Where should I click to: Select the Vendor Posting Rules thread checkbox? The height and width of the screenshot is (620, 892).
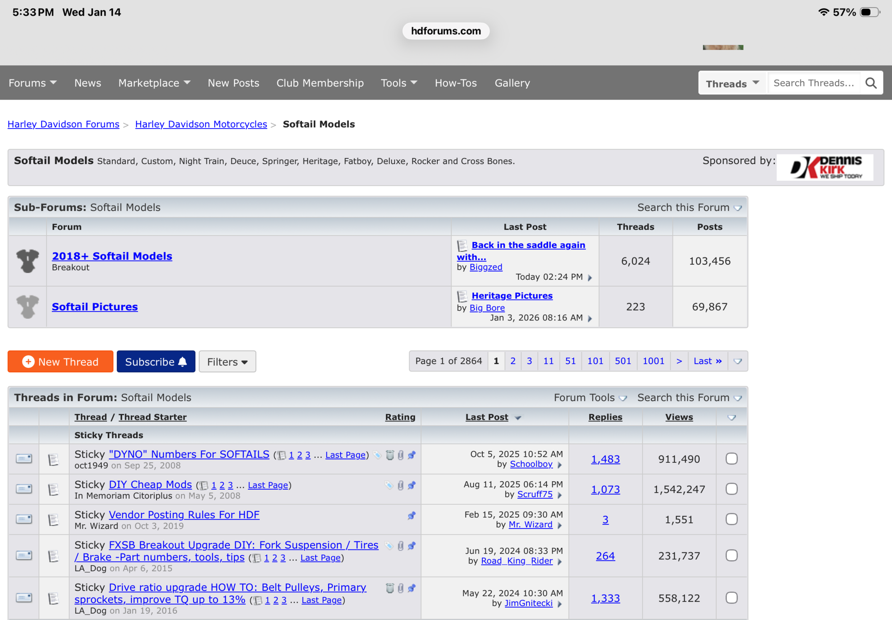(731, 520)
